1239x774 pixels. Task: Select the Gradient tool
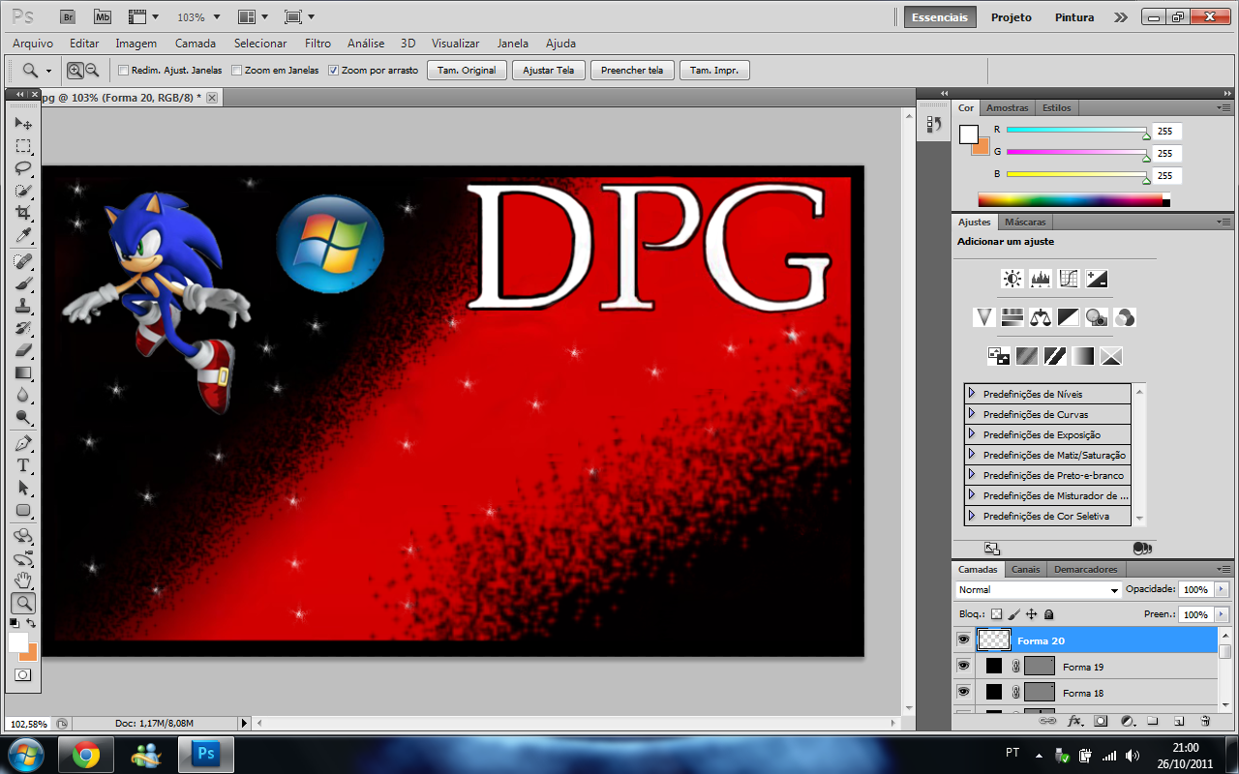pos(23,372)
